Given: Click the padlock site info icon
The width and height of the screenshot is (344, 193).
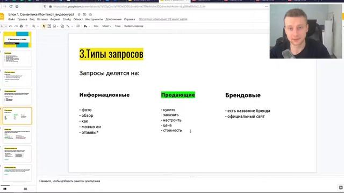Looking at the screenshot, I should coord(50,6).
